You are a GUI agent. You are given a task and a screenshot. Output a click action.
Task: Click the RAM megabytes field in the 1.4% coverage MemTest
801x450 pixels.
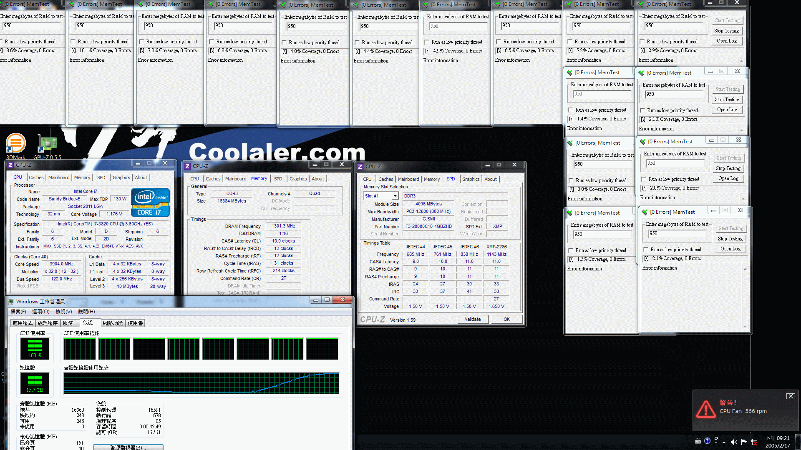pyautogui.click(x=603, y=94)
